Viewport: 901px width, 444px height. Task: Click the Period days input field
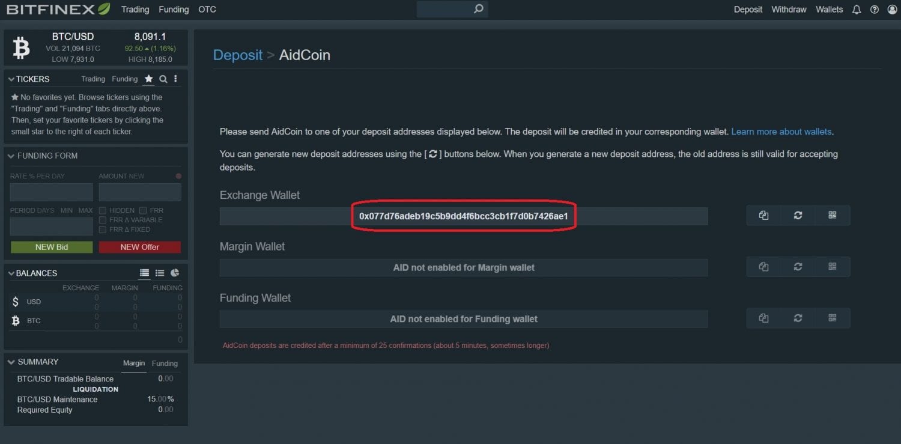point(52,227)
